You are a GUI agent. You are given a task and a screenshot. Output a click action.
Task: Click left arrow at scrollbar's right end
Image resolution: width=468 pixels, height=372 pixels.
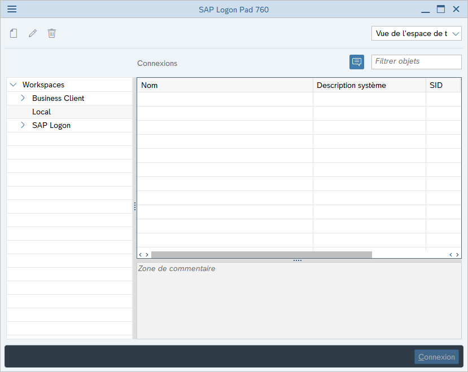(450, 255)
